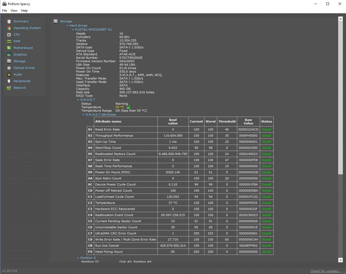Click the Load/Unload Cycle Count row

coord(180,197)
